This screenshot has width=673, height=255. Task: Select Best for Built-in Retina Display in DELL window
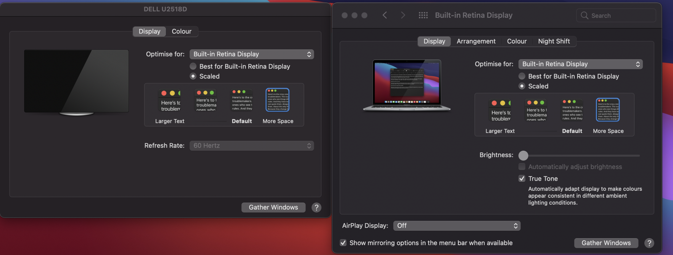[x=193, y=66]
